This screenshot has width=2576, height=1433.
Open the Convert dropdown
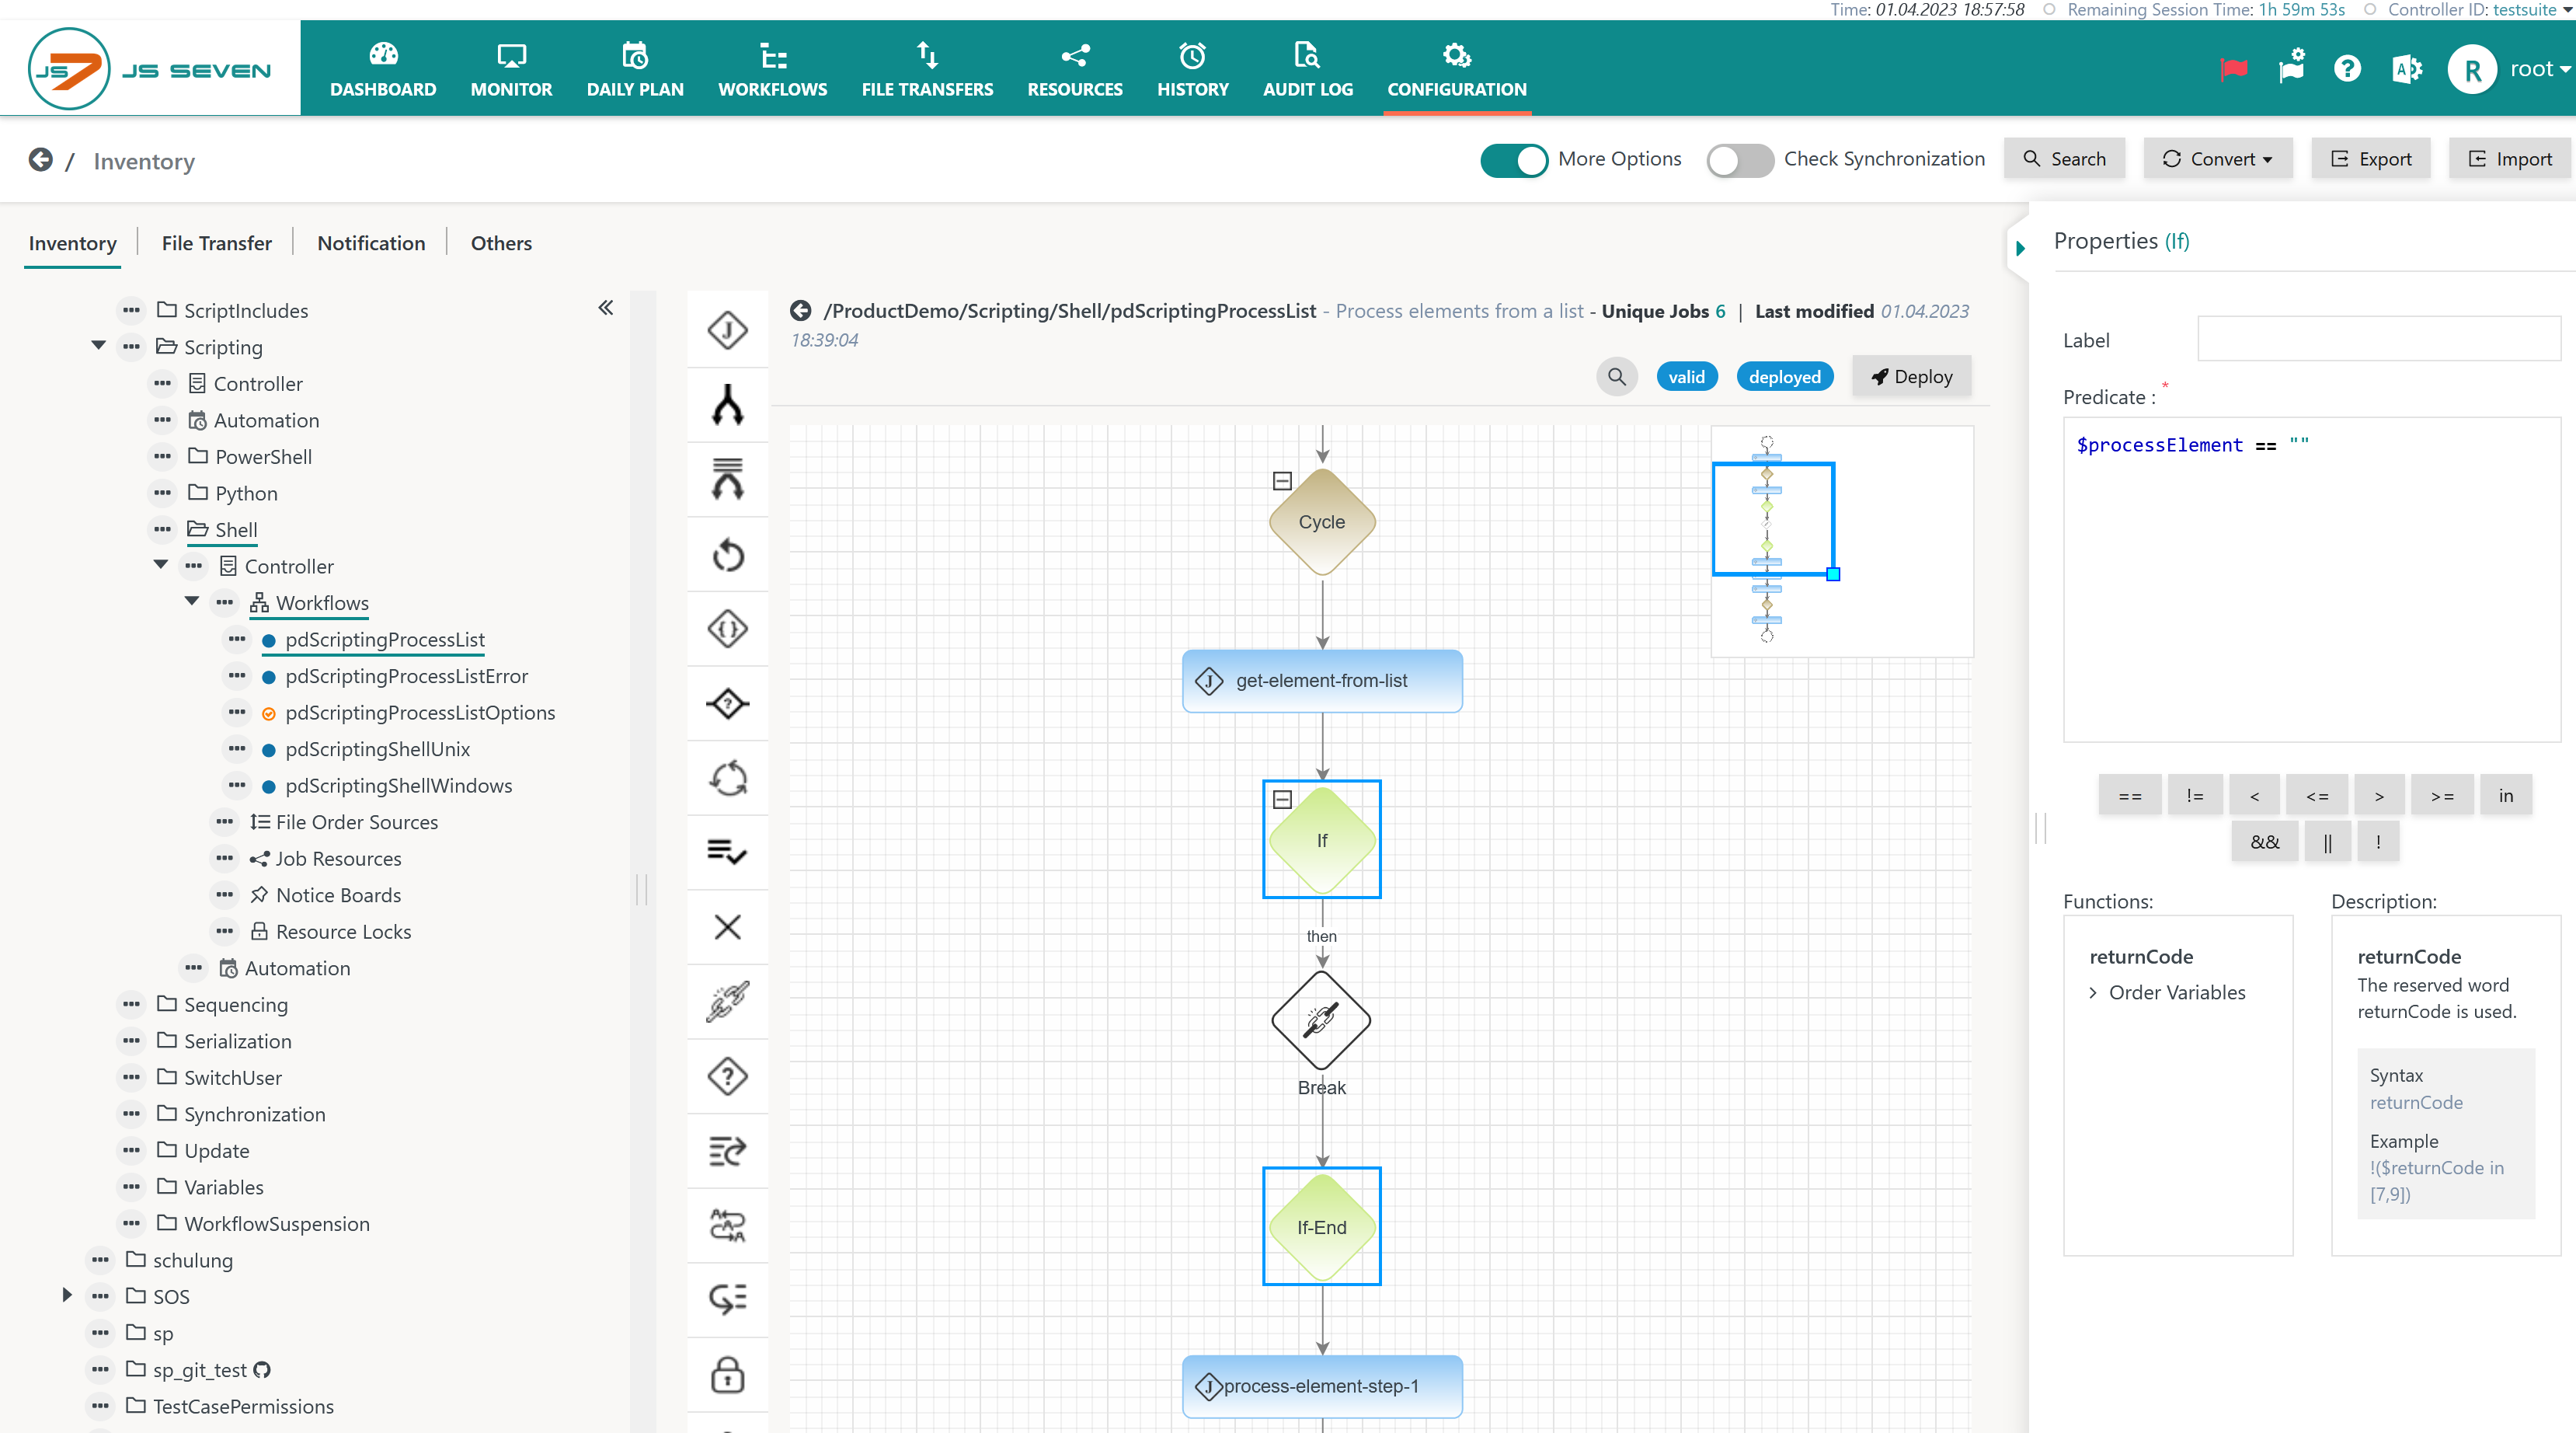2217,159
